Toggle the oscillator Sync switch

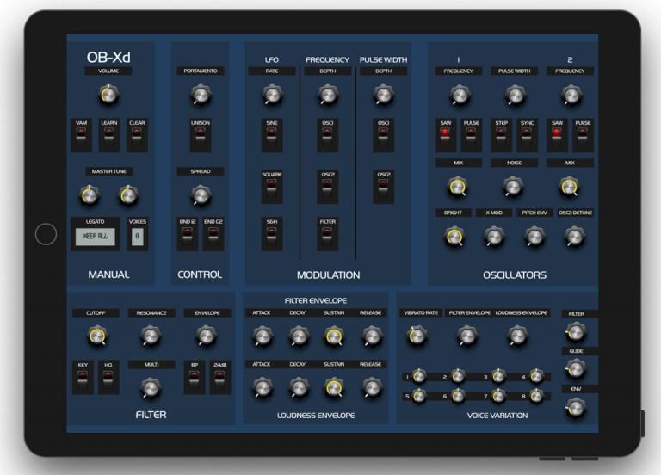click(527, 135)
